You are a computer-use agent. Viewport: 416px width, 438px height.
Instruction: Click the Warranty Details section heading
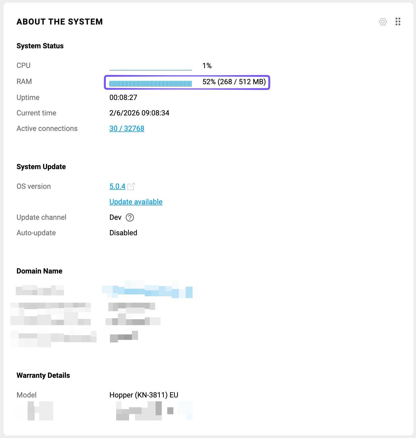[x=43, y=376]
